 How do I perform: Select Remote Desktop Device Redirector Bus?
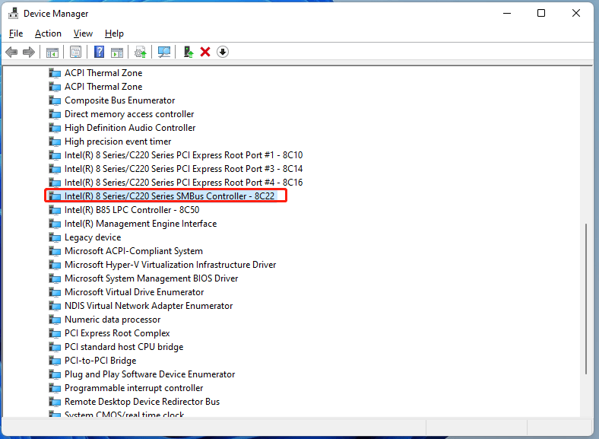[142, 402]
